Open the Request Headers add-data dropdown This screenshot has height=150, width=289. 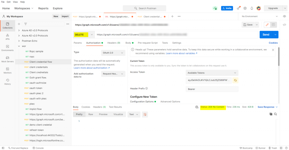click(x=113, y=74)
